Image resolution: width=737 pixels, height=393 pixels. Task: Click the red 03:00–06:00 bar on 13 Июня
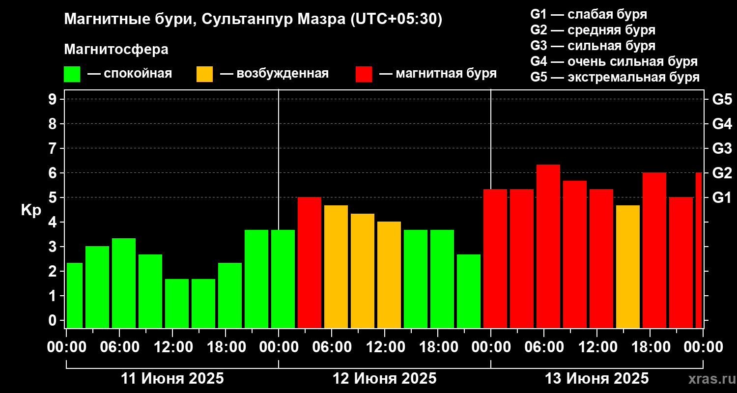click(x=522, y=258)
